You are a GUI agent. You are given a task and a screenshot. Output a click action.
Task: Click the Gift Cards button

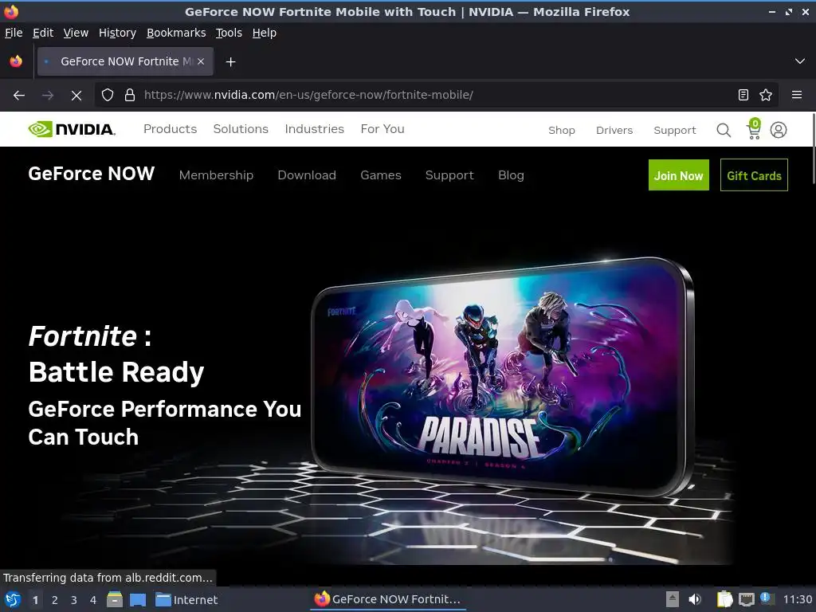coord(754,175)
